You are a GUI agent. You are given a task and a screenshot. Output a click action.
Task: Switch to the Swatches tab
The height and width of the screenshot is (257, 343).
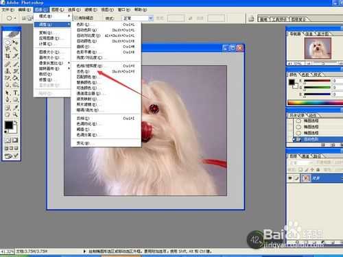point(305,75)
